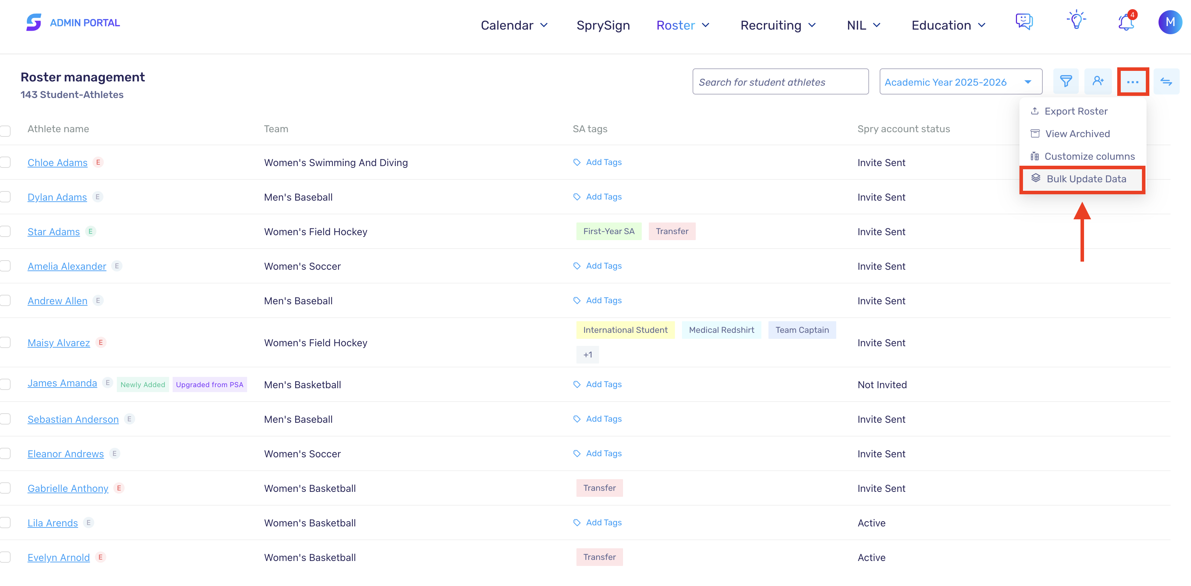Image resolution: width=1191 pixels, height=586 pixels.
Task: Click the Medical Redshirt tag chip
Action: (x=722, y=330)
